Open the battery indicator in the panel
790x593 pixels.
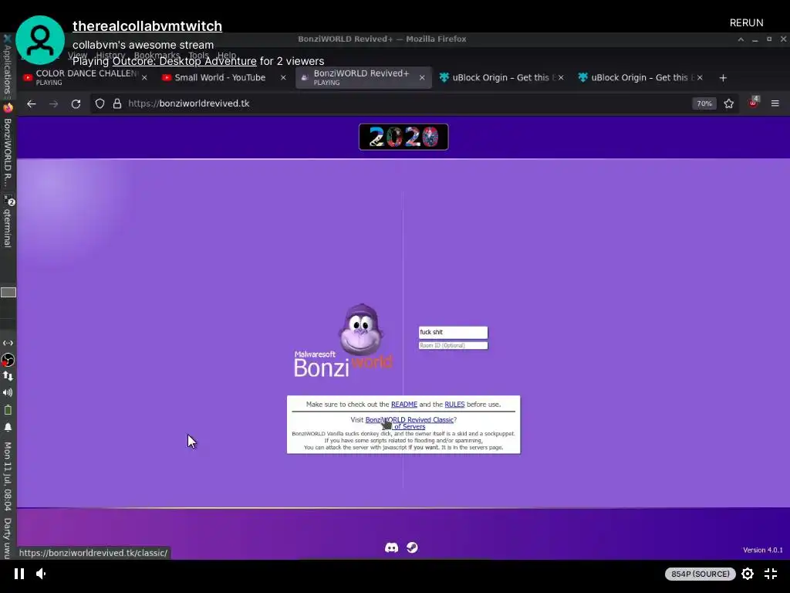click(8, 410)
